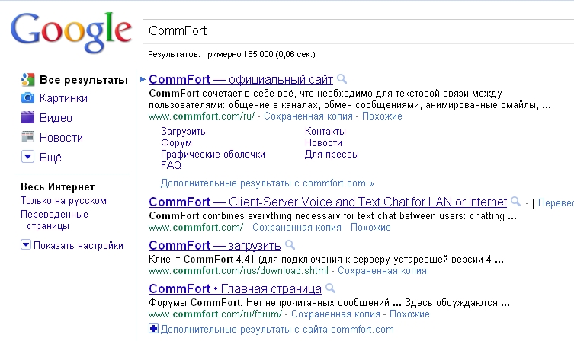Filter by Только на русском
The height and width of the screenshot is (341, 574).
[x=63, y=201]
